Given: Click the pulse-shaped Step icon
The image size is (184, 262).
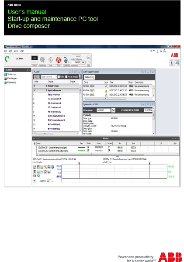Looking at the screenshot, I should [x=88, y=62].
